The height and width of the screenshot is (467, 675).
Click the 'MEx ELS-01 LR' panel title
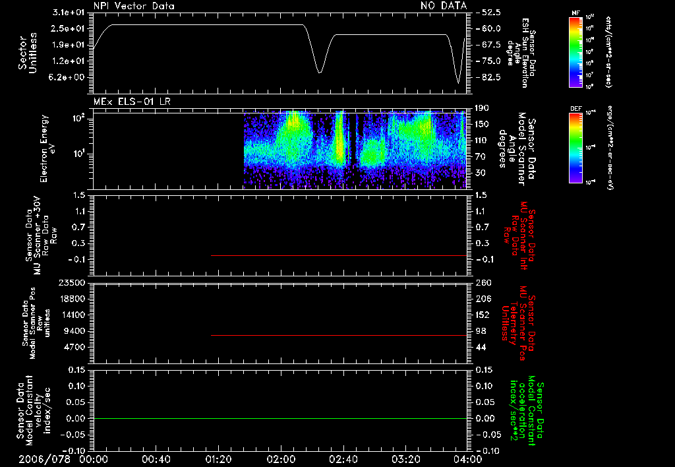pos(132,102)
